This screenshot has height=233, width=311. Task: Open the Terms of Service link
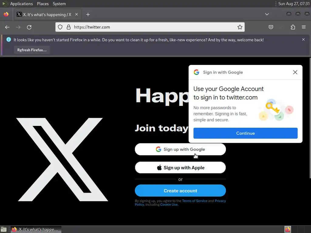point(195,201)
